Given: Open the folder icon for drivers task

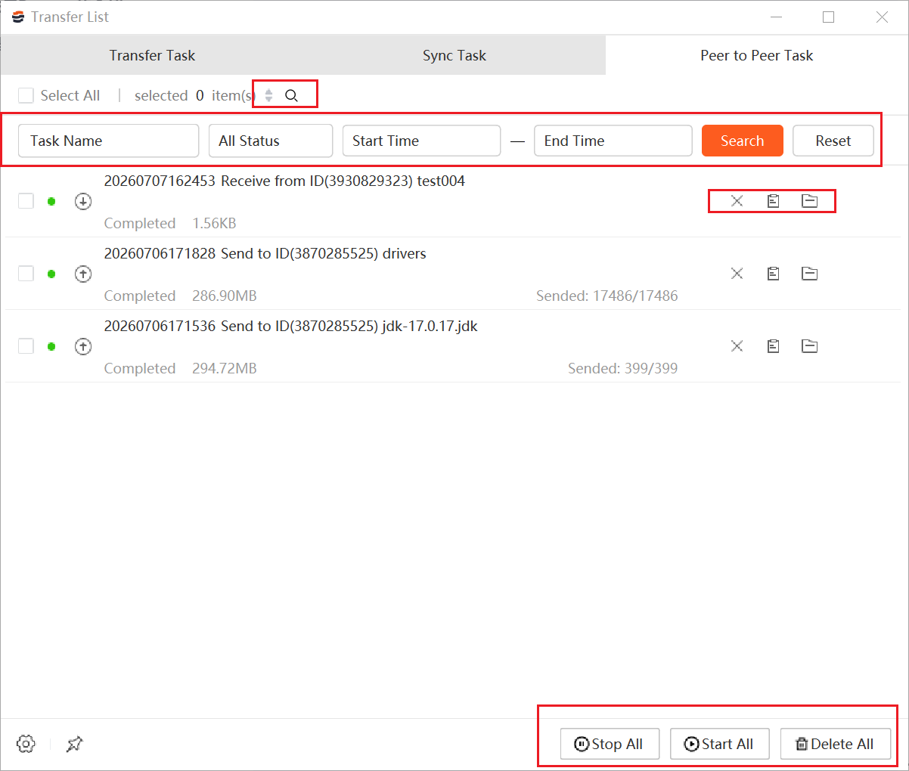Looking at the screenshot, I should (x=809, y=274).
